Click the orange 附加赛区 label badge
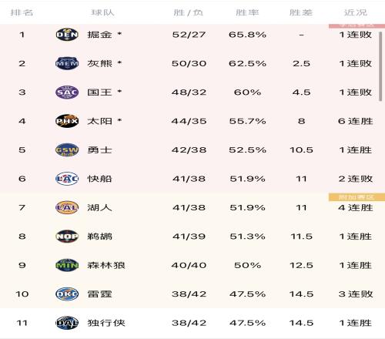Screen dimensions: 385x339 [x=357, y=197]
